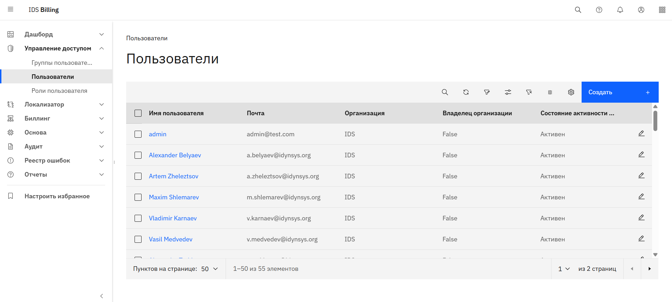Open the notifications bell
The height and width of the screenshot is (302, 672).
coord(620,10)
